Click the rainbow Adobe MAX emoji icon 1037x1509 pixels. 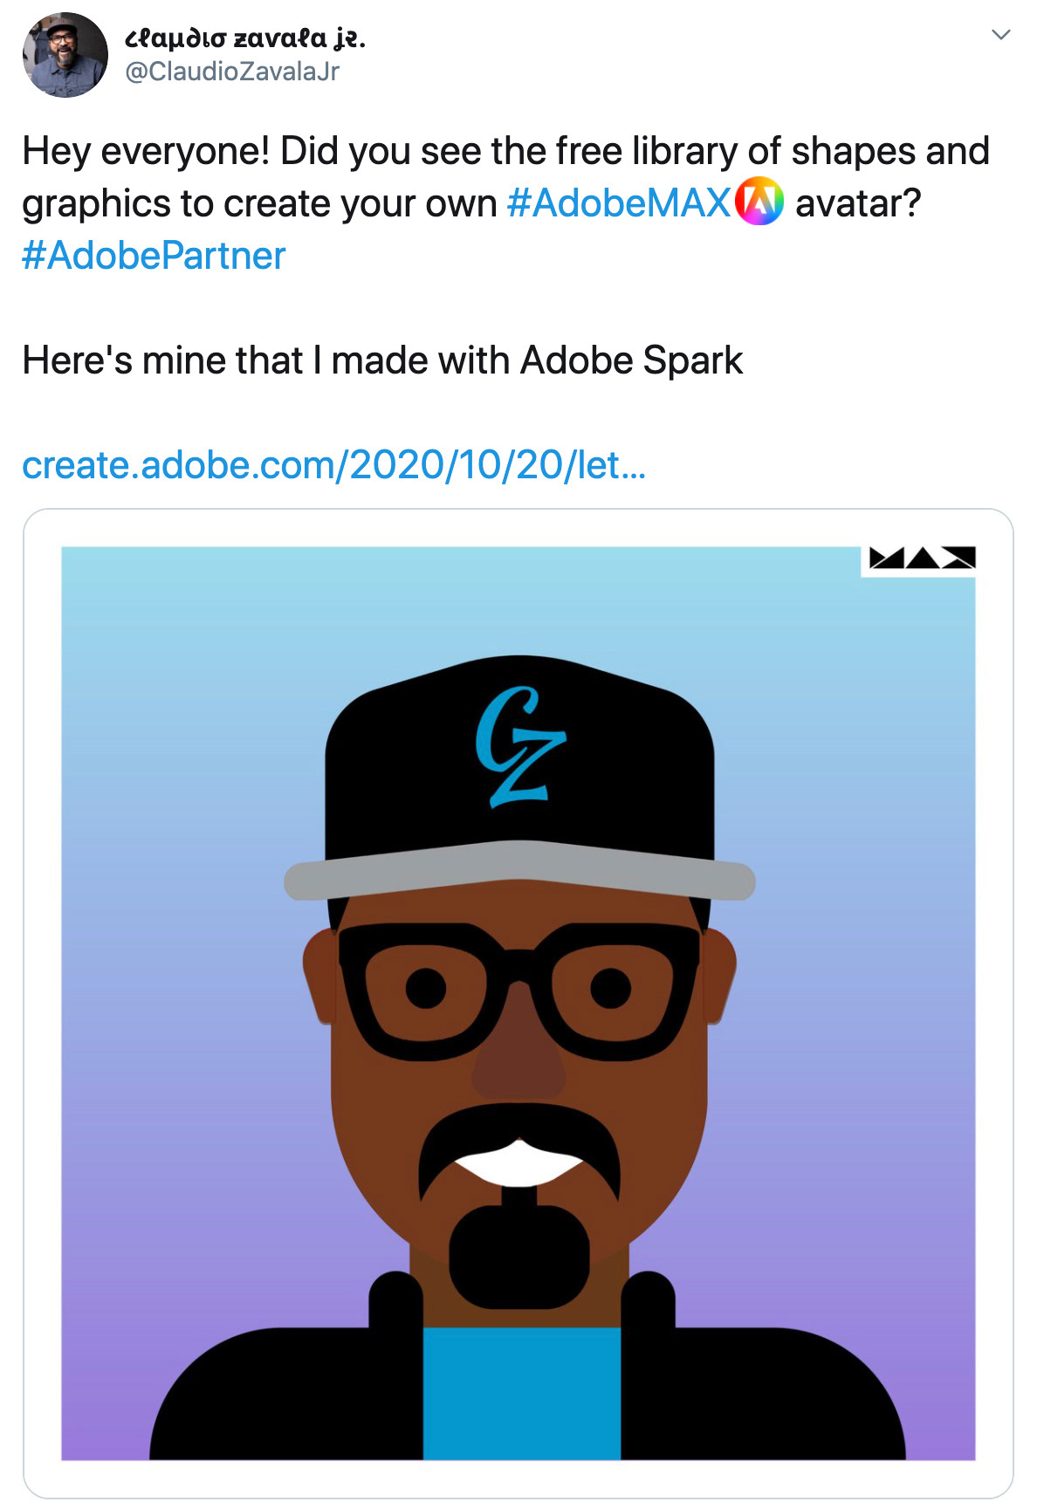point(759,202)
